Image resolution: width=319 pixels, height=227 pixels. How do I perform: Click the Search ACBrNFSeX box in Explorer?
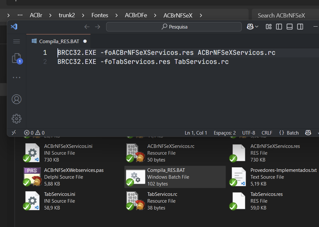285,16
